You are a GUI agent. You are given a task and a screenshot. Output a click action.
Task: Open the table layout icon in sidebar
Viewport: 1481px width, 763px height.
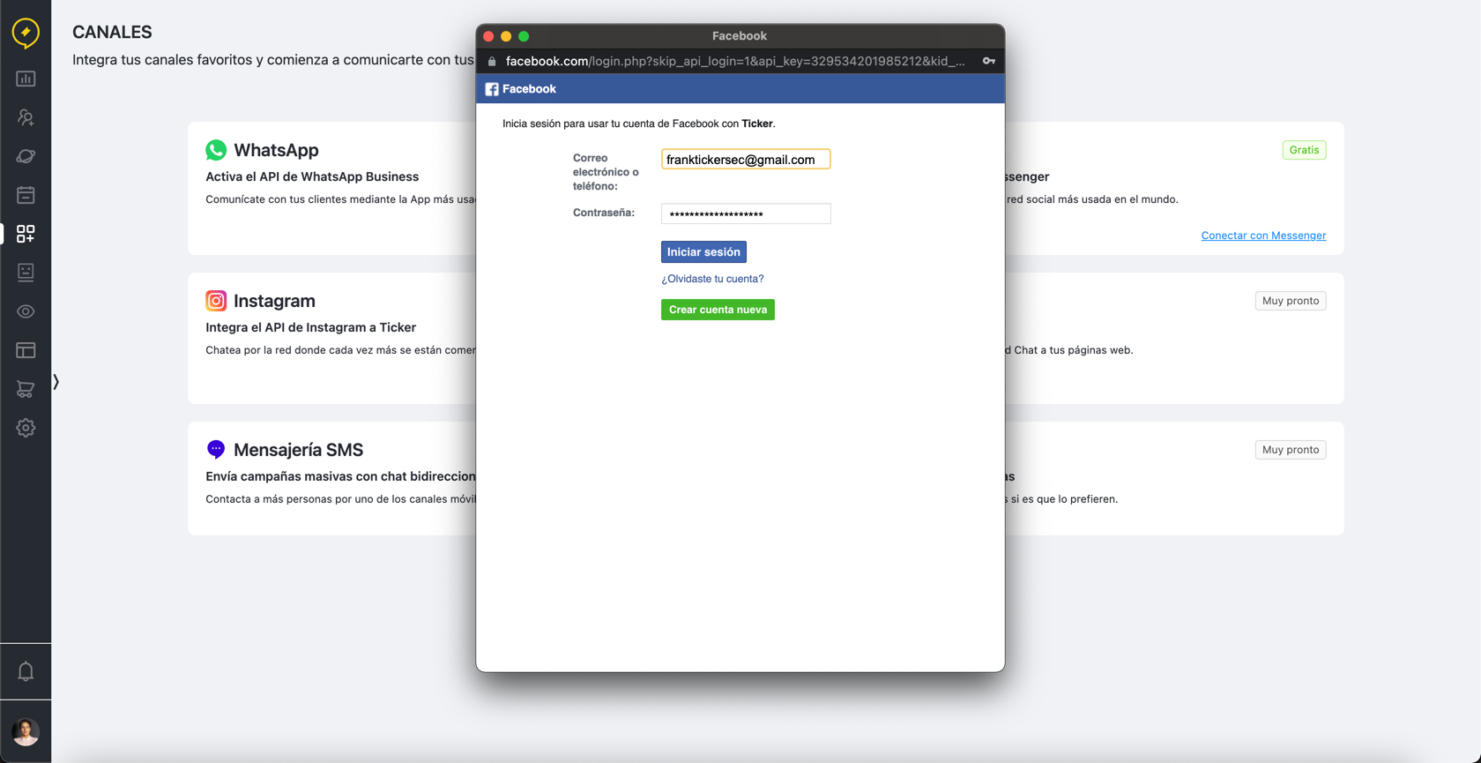pos(26,350)
